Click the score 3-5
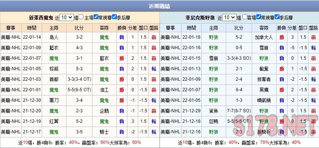This screenshot has width=319, height=148. coord(79,132)
